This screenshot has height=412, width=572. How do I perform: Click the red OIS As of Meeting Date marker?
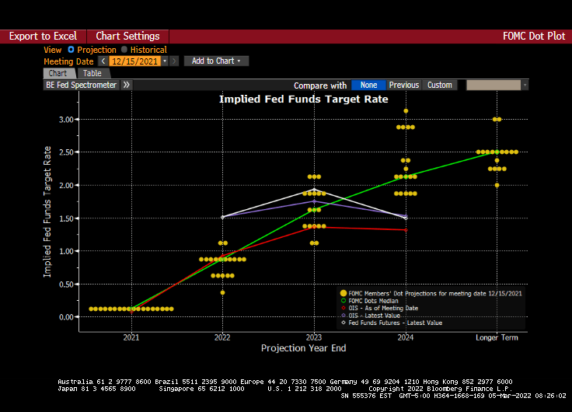coord(343,309)
